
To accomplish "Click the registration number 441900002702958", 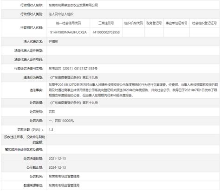I will point(106,32).
